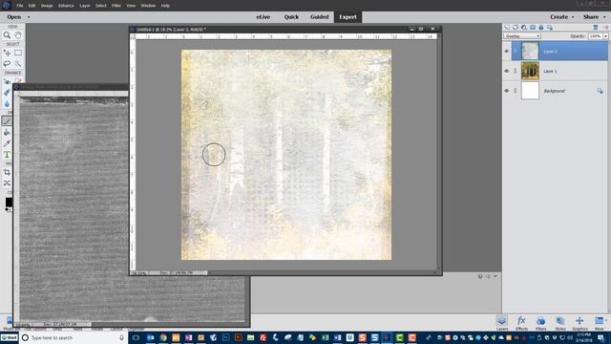The height and width of the screenshot is (344, 611).
Task: Lock transparent pixels icon
Action: 550,28
